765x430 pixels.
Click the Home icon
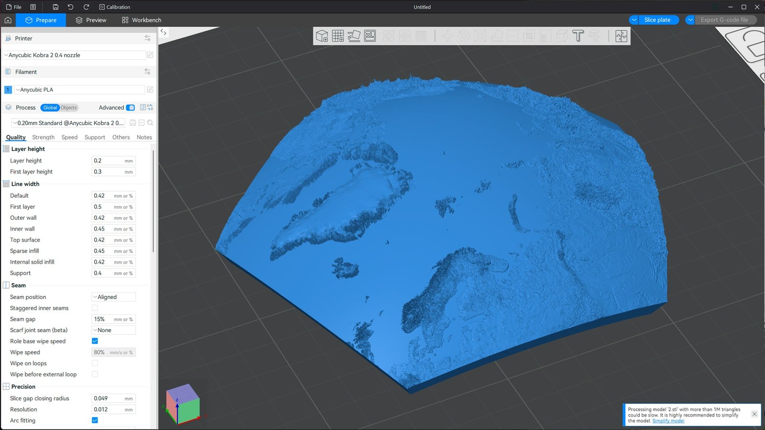[x=8, y=20]
